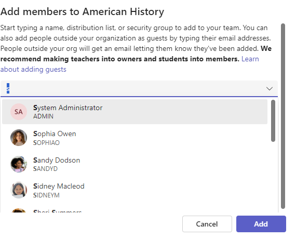The image size is (296, 239).
Task: Choose System Administrator from suggestions
Action: click(134, 112)
